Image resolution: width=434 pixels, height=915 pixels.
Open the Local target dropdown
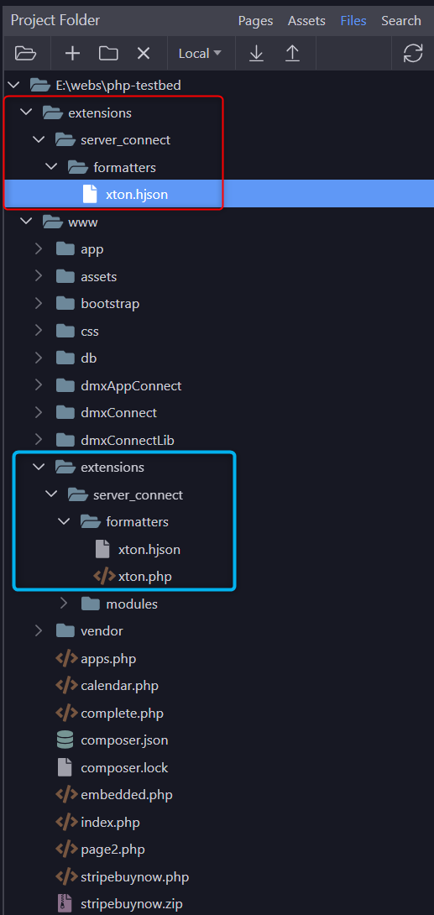[x=200, y=54]
